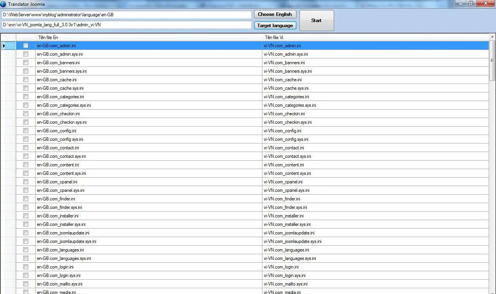Click the vi-VN.com_cache.ini cell

point(375,80)
